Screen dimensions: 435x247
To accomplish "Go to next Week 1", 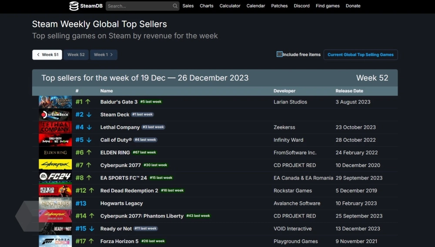I will [104, 55].
